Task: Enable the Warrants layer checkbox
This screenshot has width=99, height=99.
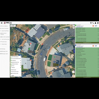Action: [x=11, y=68]
